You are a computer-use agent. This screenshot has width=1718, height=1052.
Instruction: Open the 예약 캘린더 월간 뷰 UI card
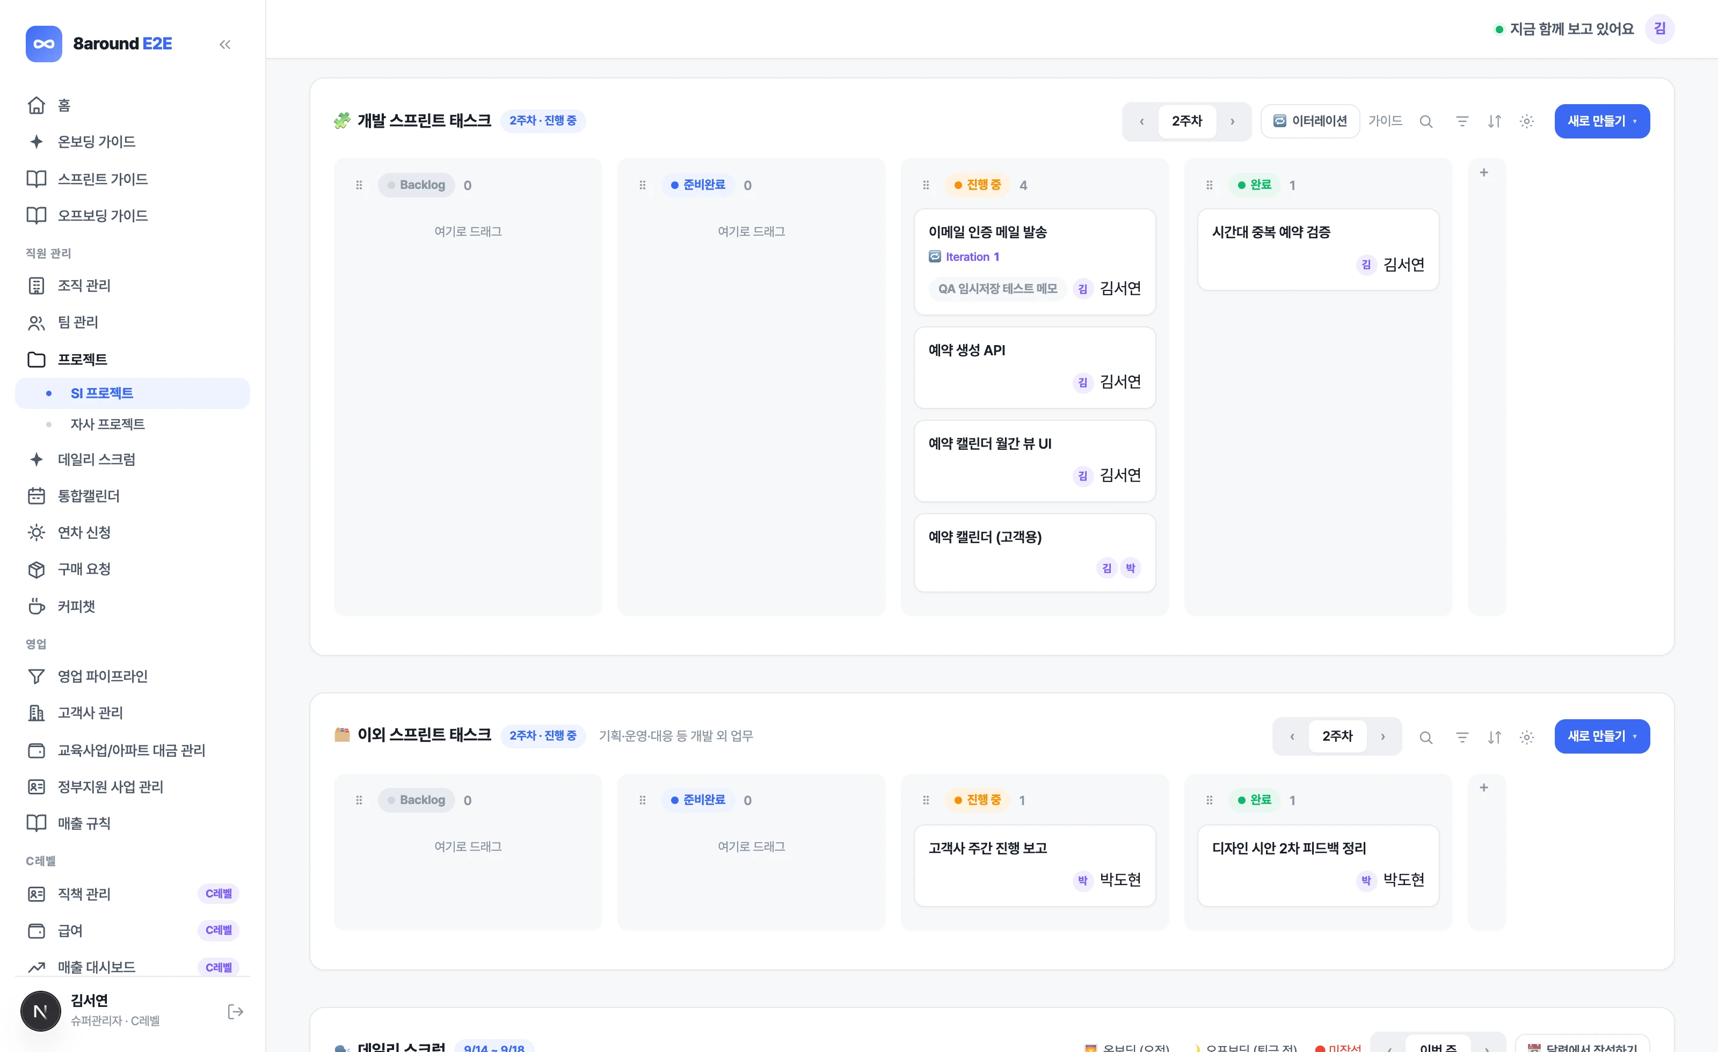[1035, 461]
